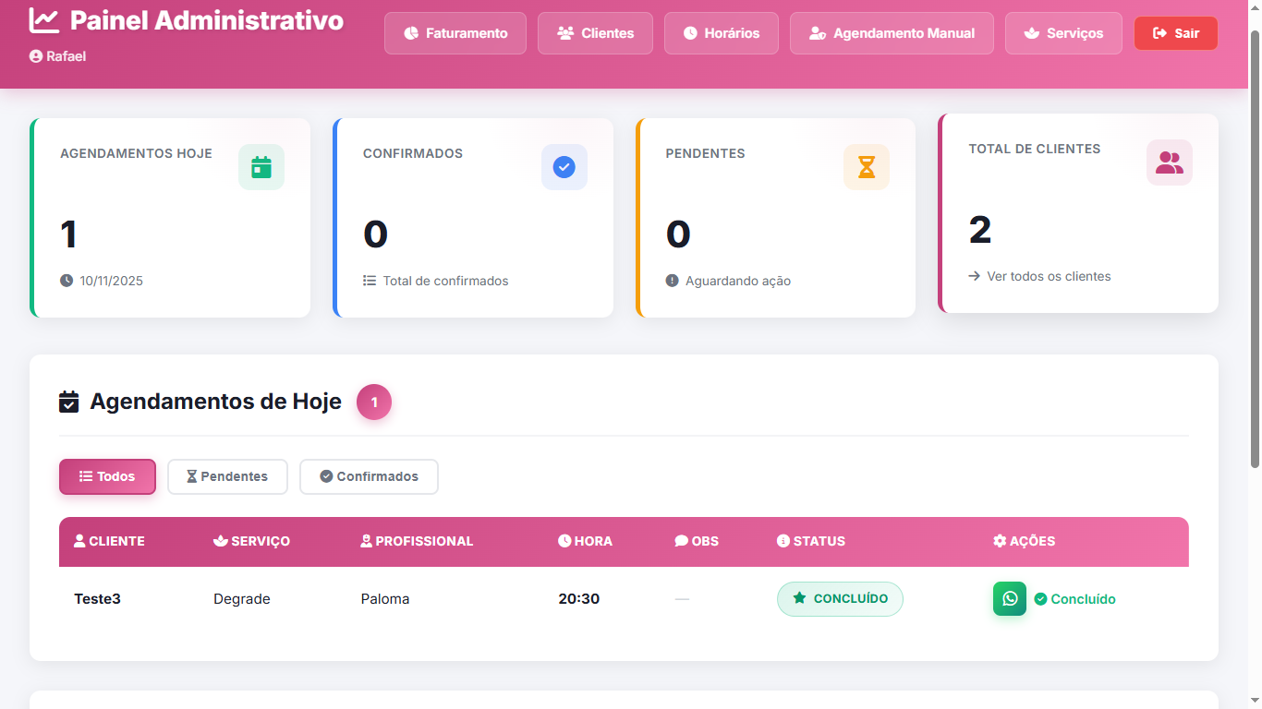
Task: Click the page's vertical scrollbar
Action: click(x=1254, y=249)
